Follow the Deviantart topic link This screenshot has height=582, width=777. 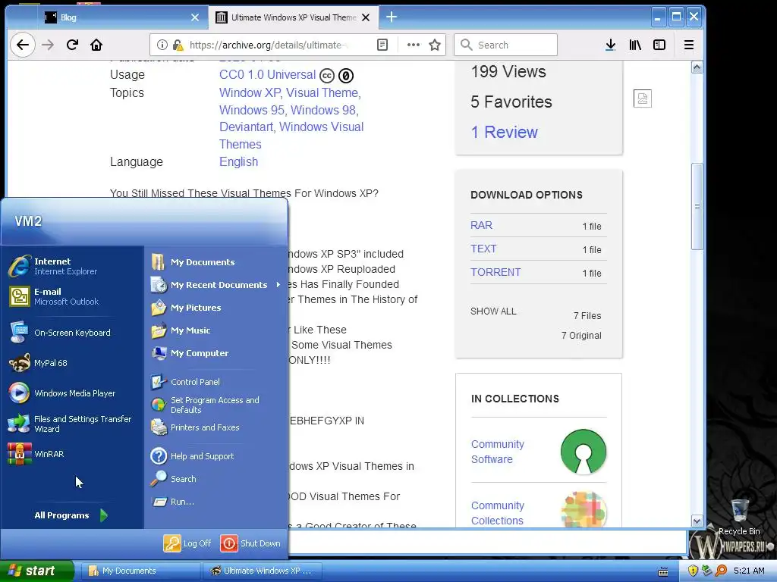(x=246, y=127)
